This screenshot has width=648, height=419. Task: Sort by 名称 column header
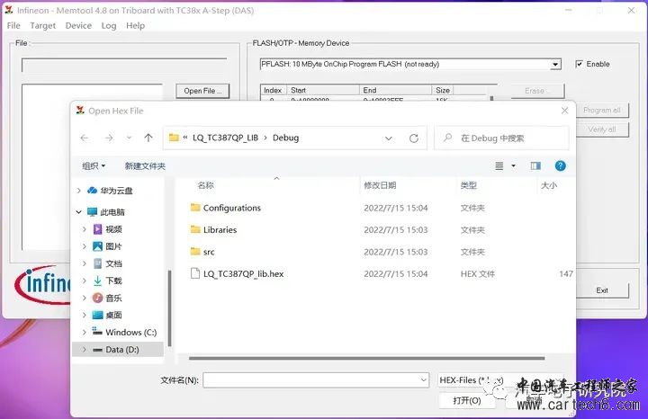pyautogui.click(x=205, y=185)
